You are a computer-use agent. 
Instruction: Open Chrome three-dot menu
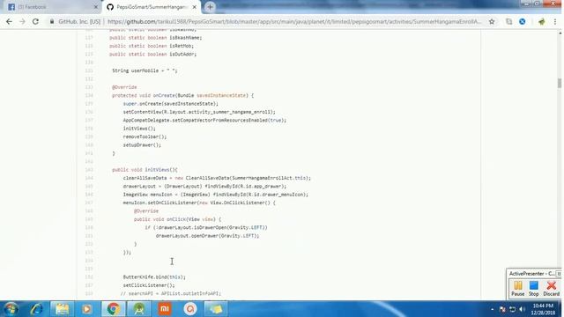click(555, 21)
